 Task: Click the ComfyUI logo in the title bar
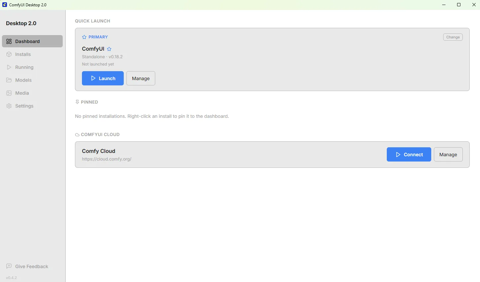pos(4,4)
